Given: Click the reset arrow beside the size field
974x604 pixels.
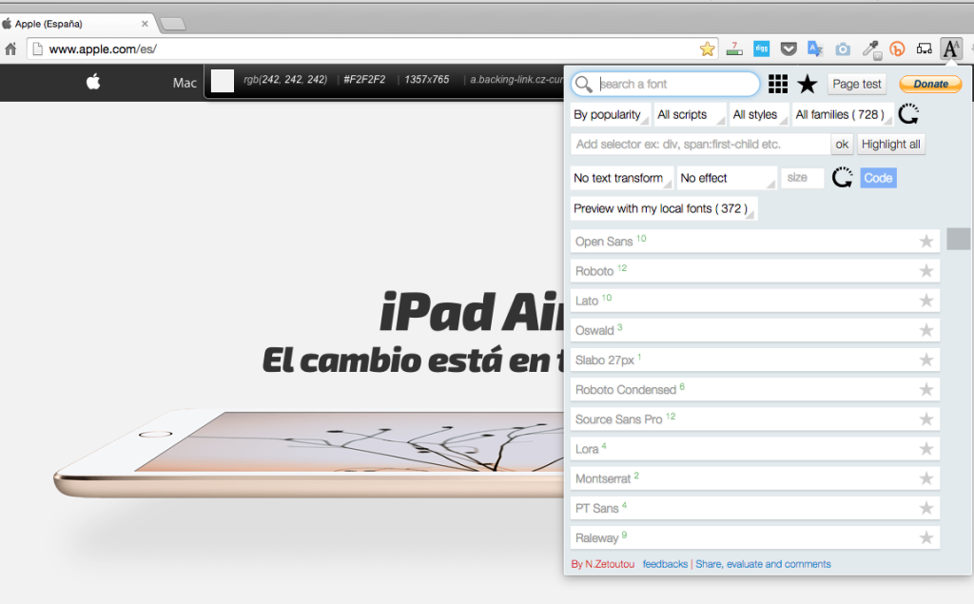Looking at the screenshot, I should (x=843, y=178).
